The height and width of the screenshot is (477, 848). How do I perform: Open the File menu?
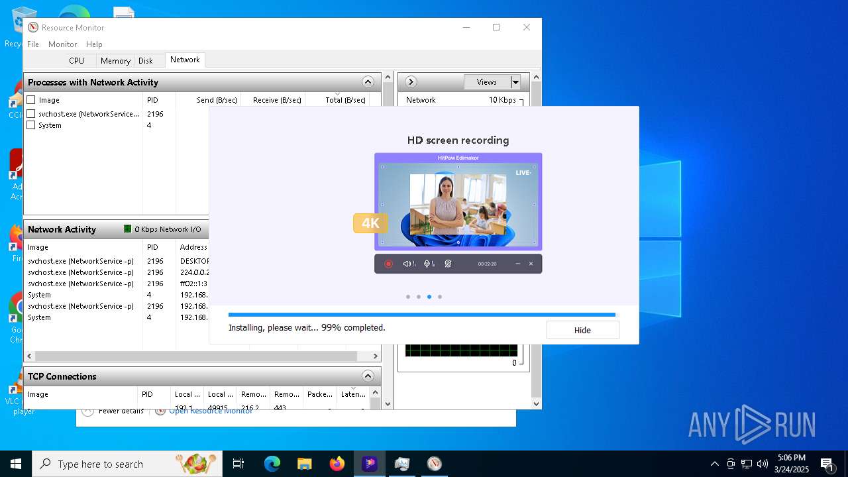33,44
